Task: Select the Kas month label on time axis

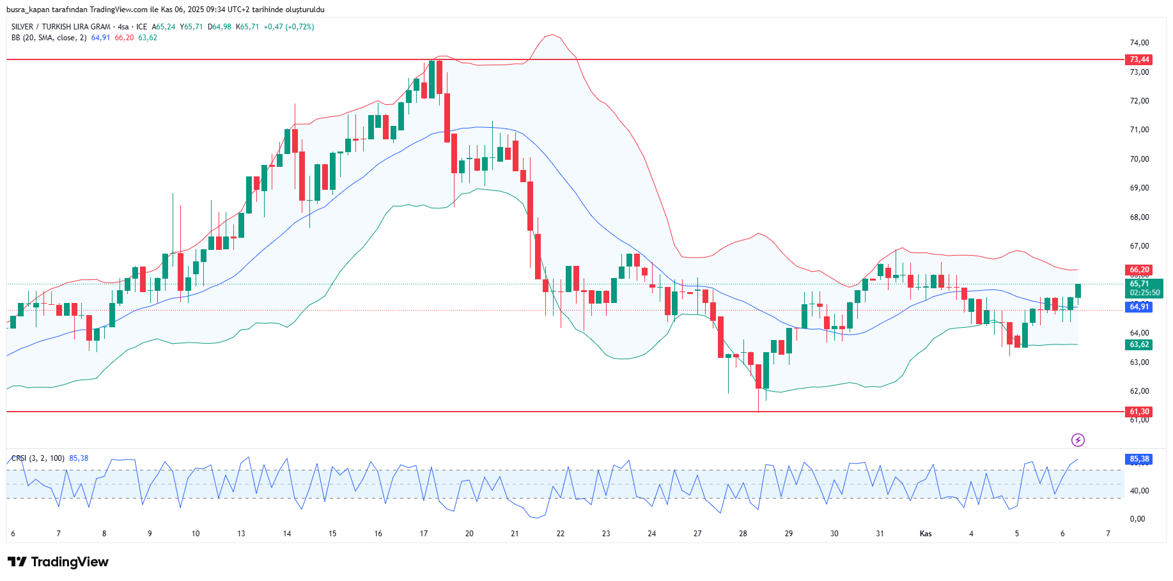Action: (925, 534)
